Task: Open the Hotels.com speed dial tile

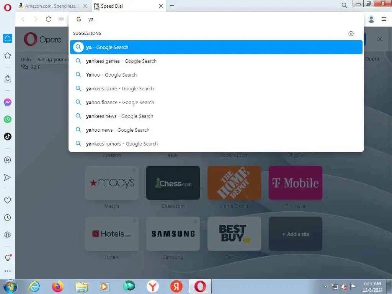Action: (112, 234)
